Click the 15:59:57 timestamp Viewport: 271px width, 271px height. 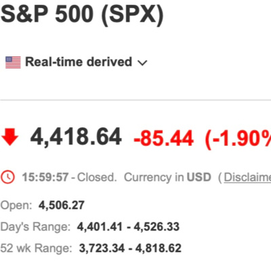[x=45, y=177]
